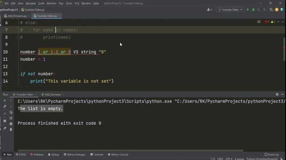Open the VCS menu

point(76,3)
